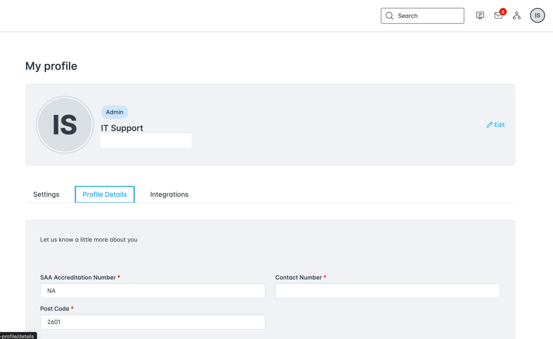Open the mail inbox envelope icon
Image resolution: width=553 pixels, height=339 pixels.
pos(498,16)
